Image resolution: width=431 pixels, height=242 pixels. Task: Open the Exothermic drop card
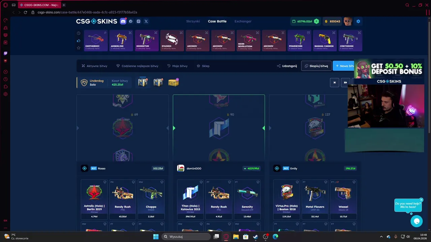96,41
